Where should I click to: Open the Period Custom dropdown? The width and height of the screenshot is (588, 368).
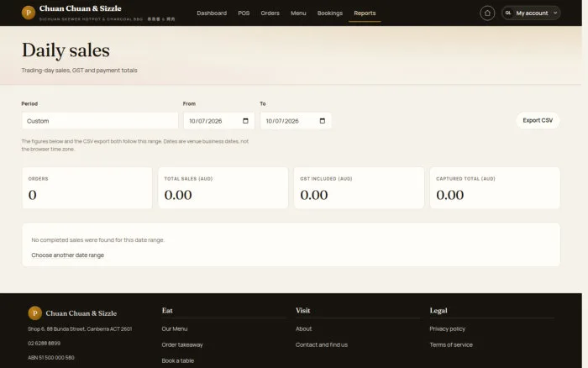tap(100, 121)
